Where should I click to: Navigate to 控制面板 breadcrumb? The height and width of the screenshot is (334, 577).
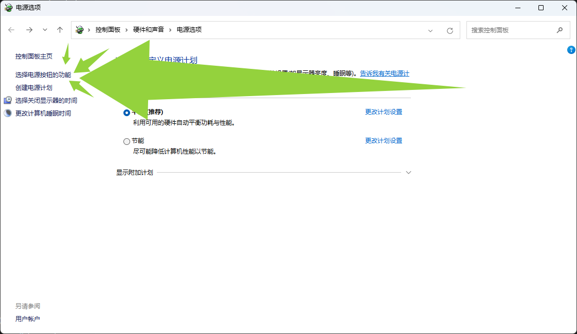pos(107,30)
